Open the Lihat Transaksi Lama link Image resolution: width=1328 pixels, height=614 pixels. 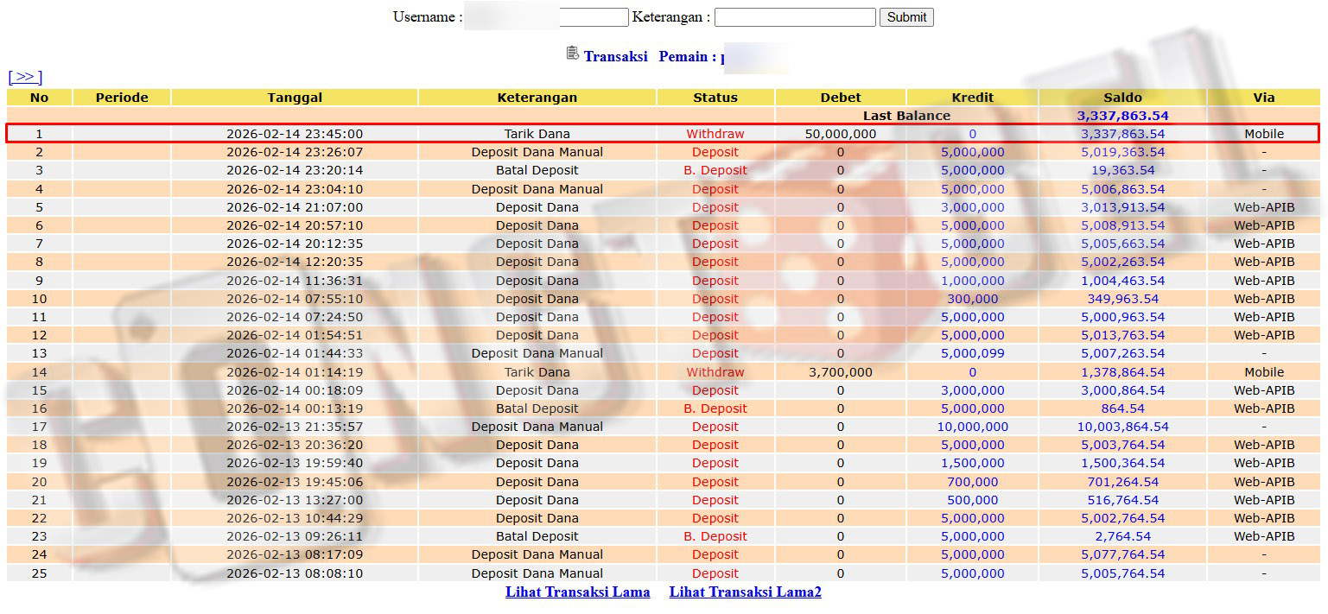[577, 592]
